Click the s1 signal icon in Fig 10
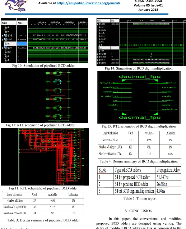 coord(6,60)
